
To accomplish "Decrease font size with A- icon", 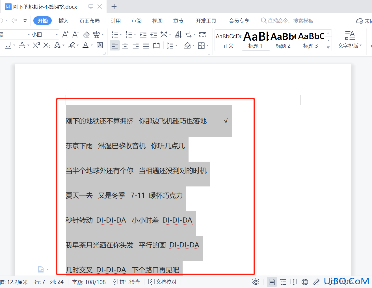I will click(75, 34).
